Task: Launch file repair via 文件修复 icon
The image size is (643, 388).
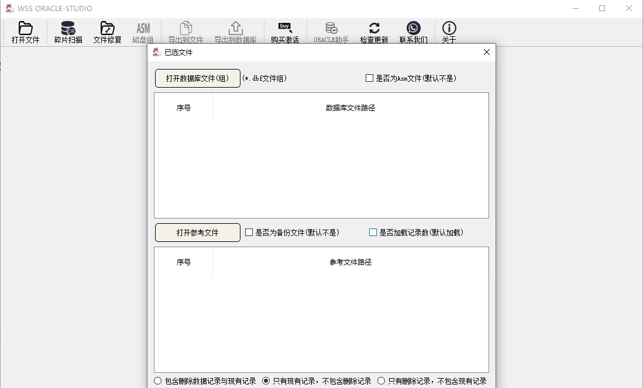Action: (106, 32)
